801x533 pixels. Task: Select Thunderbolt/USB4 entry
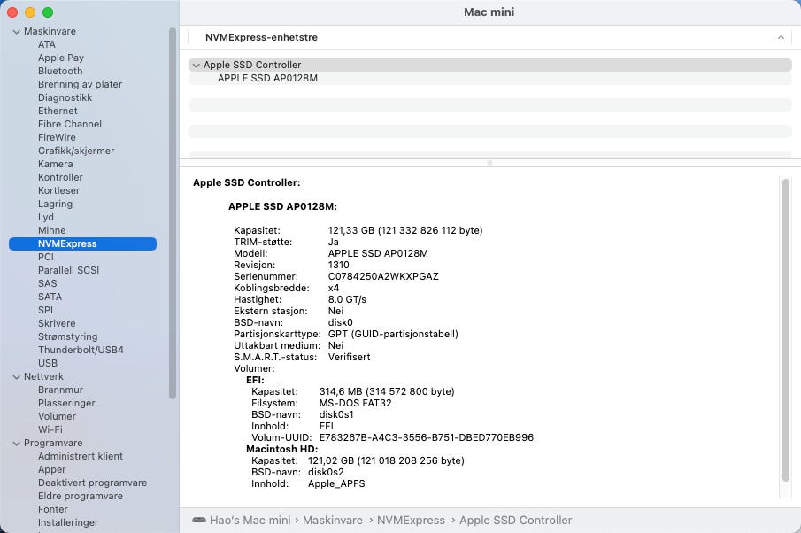81,350
